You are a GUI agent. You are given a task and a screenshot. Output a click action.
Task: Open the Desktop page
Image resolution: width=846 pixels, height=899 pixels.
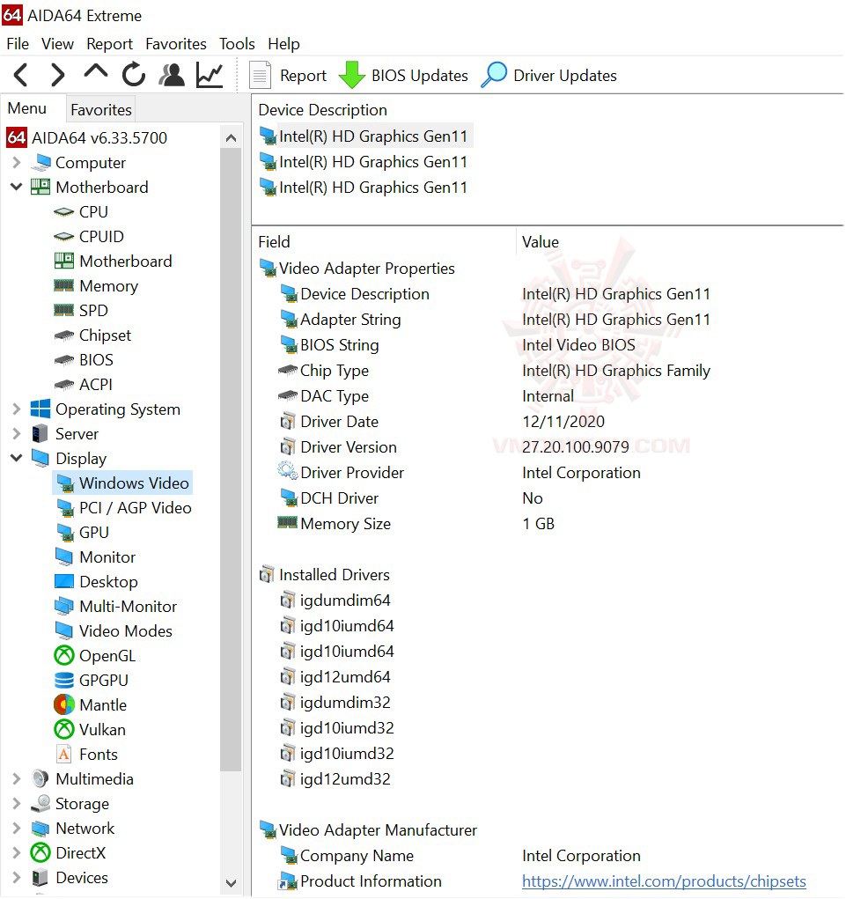click(96, 582)
